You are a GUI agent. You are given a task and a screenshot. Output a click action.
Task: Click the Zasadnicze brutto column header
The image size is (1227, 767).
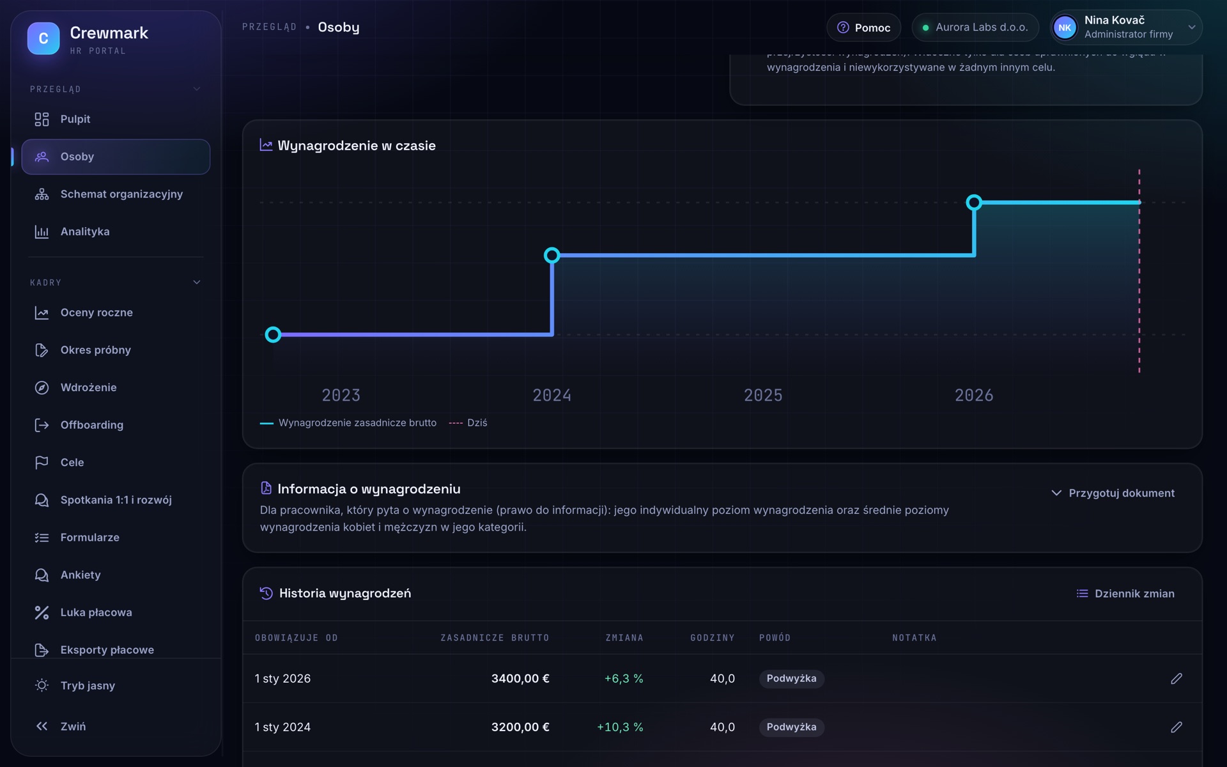pyautogui.click(x=495, y=638)
